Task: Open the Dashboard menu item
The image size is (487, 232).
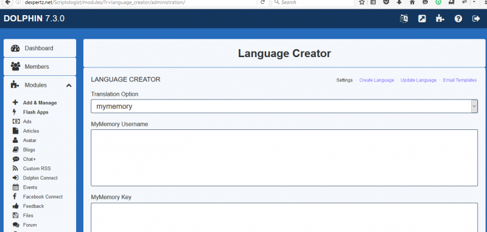Action: tap(40, 48)
